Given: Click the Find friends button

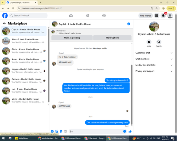Looking at the screenshot, I should [x=145, y=16].
